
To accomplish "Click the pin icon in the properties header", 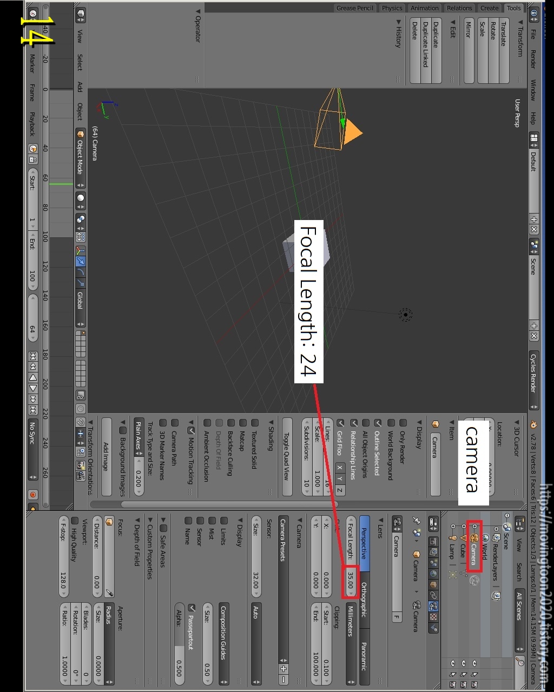I will 417,520.
